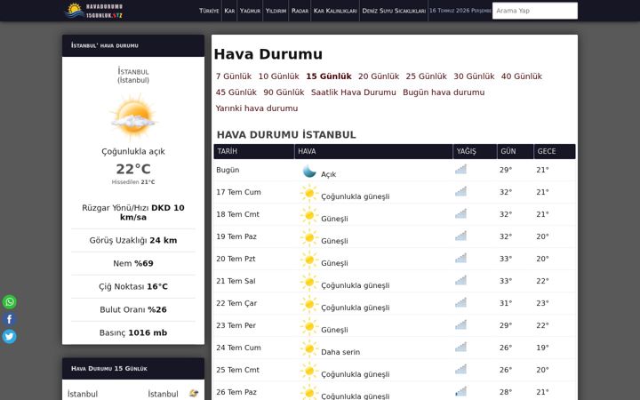Focus the Arama Yap search field
Viewport: 640px width, 400px height.
[x=535, y=11]
